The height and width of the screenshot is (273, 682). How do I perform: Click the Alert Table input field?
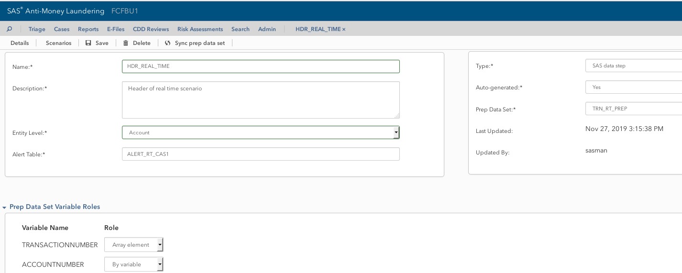[x=261, y=154]
